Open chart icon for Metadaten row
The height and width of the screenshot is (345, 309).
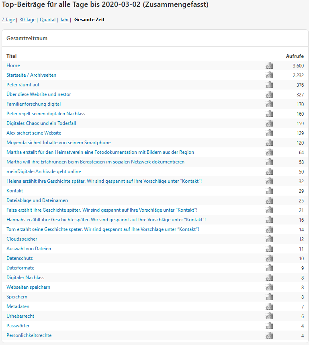coord(269,306)
